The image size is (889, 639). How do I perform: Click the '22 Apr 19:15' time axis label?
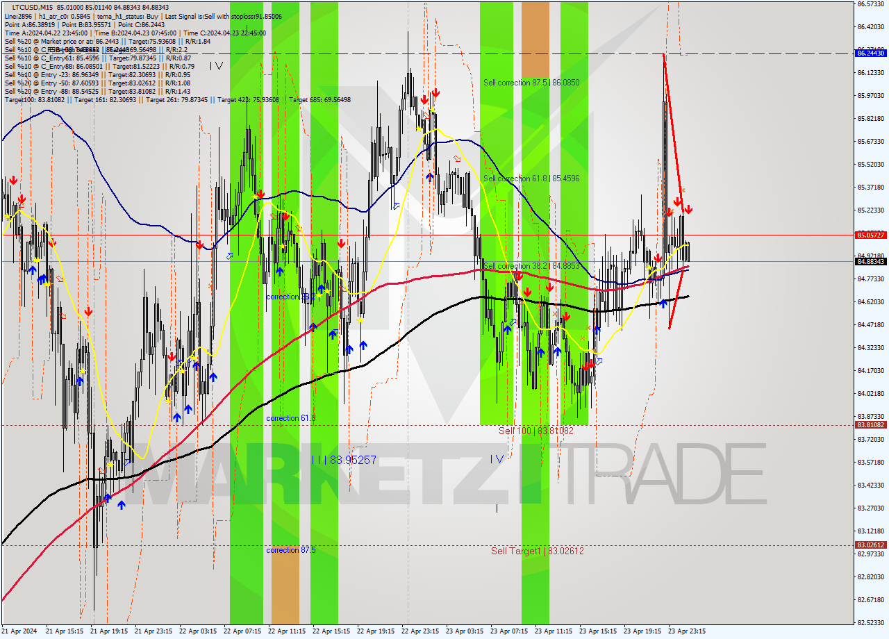[376, 631]
